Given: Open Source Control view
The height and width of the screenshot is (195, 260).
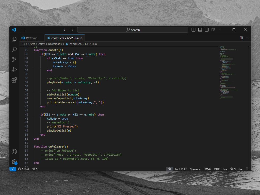Looking at the screenshot, I should tap(14, 60).
